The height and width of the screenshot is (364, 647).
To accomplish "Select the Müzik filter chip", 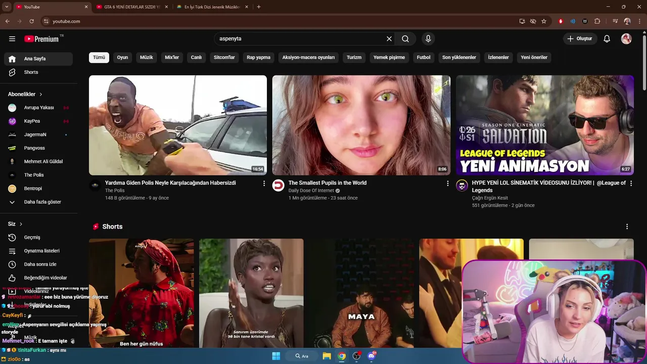I will coord(146,58).
